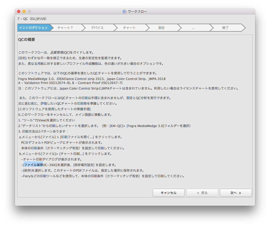Click the Fogra MediaWedge 3.0 standards line
The height and width of the screenshot is (227, 270).
click(x=92, y=79)
